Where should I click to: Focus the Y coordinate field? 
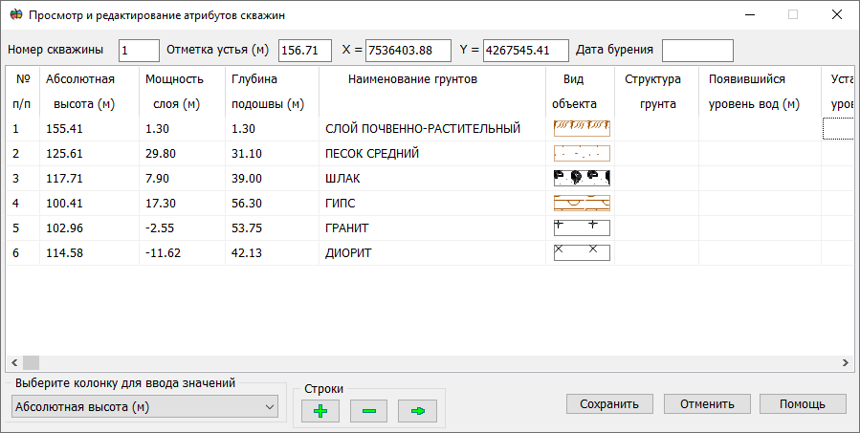(525, 51)
